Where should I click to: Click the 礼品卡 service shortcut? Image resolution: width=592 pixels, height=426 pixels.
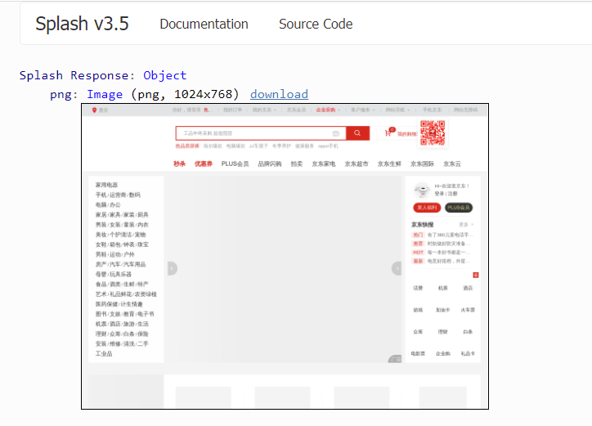[468, 353]
